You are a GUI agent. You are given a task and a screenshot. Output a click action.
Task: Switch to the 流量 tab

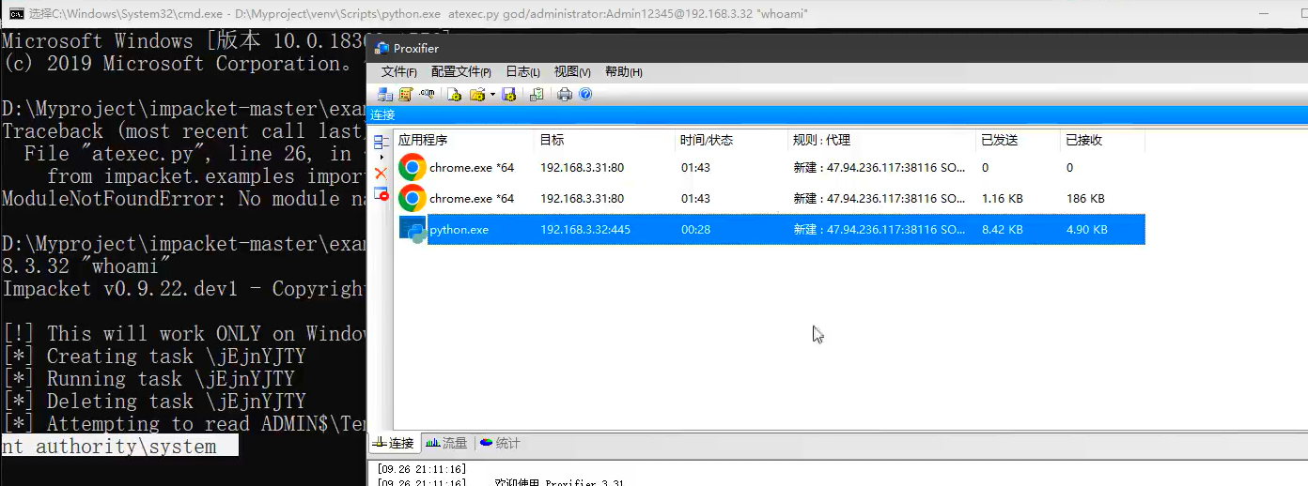tap(446, 443)
